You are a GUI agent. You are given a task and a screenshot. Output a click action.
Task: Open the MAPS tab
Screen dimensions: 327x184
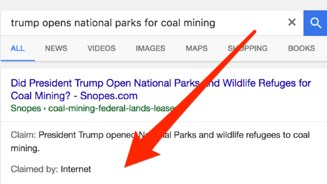tap(196, 49)
